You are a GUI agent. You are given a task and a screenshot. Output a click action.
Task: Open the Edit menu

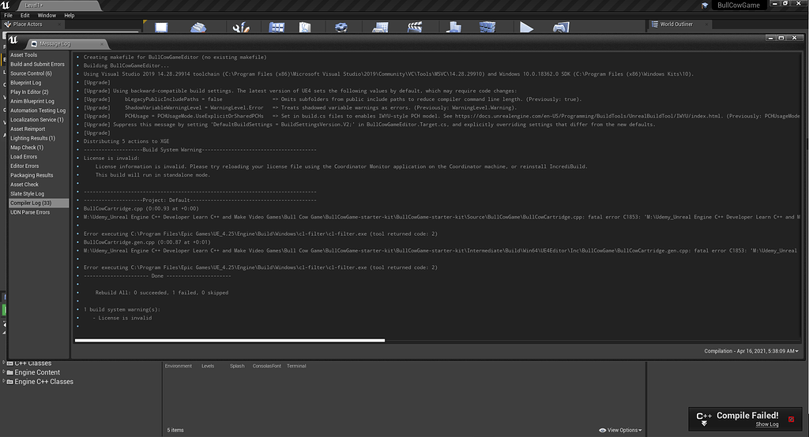24,16
